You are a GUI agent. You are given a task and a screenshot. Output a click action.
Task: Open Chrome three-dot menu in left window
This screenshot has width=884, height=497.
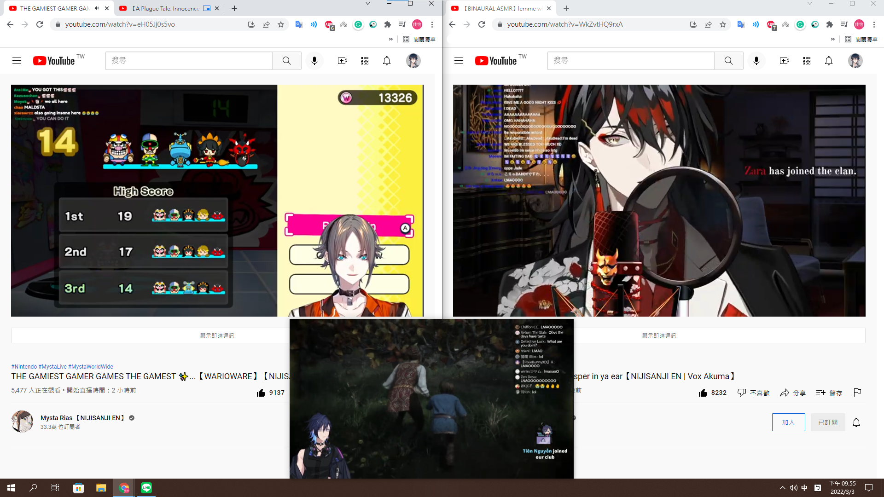tap(432, 24)
